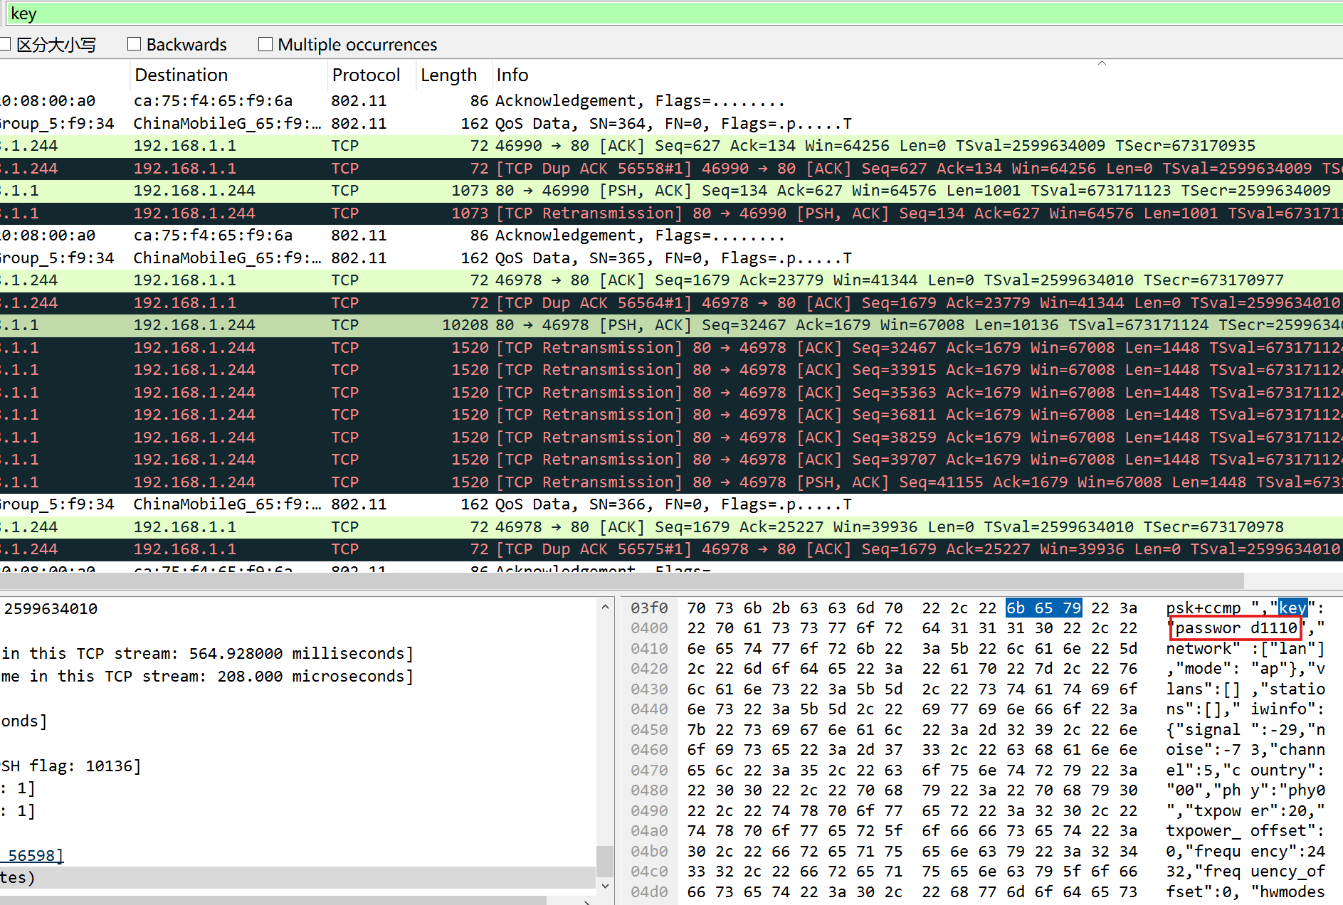Enable the 区分大小写 case-sensitive checkbox
1343x905 pixels.
coord(6,45)
